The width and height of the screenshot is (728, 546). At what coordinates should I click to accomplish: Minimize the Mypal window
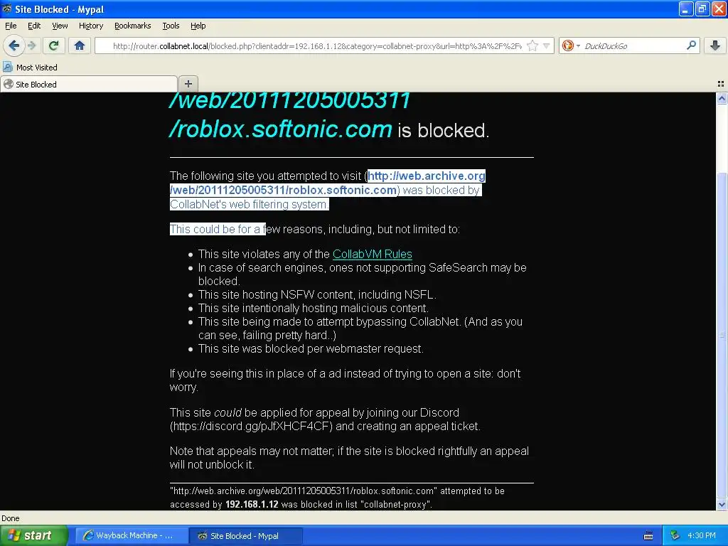pyautogui.click(x=686, y=9)
